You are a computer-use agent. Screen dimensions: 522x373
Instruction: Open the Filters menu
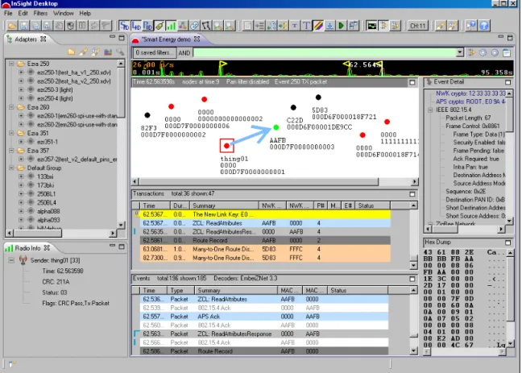coord(40,14)
